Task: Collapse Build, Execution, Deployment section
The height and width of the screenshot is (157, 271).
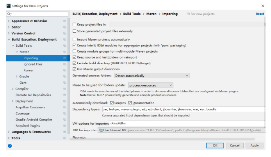Action: coord(9,39)
